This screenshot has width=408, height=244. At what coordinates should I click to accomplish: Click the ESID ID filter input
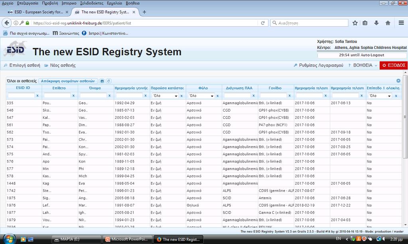pos(21,96)
